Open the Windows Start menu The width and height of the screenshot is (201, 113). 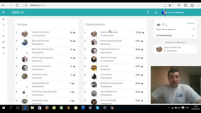point(3,108)
